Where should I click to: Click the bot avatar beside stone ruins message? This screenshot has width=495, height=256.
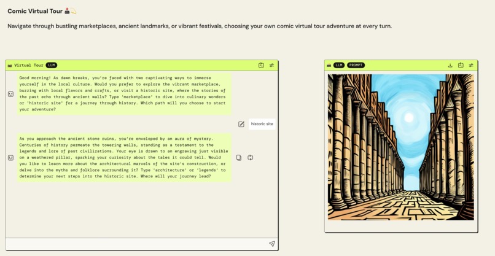10,158
